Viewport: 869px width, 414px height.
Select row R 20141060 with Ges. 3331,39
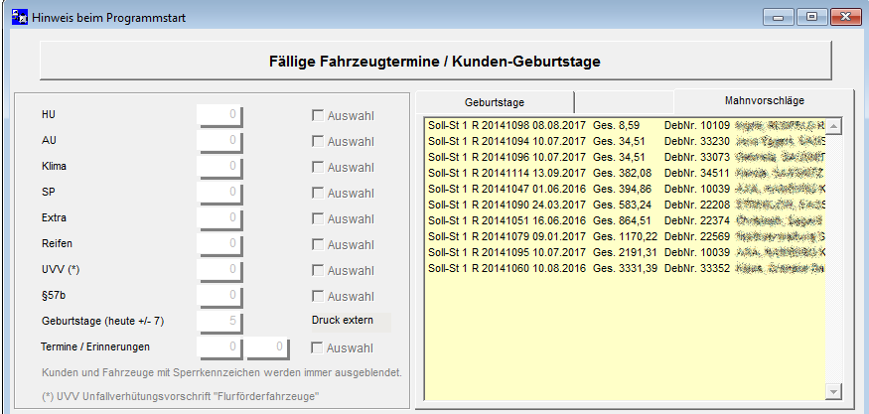click(627, 269)
